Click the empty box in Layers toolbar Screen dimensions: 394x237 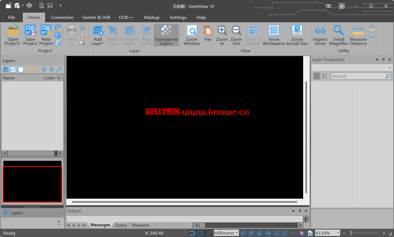point(21,70)
